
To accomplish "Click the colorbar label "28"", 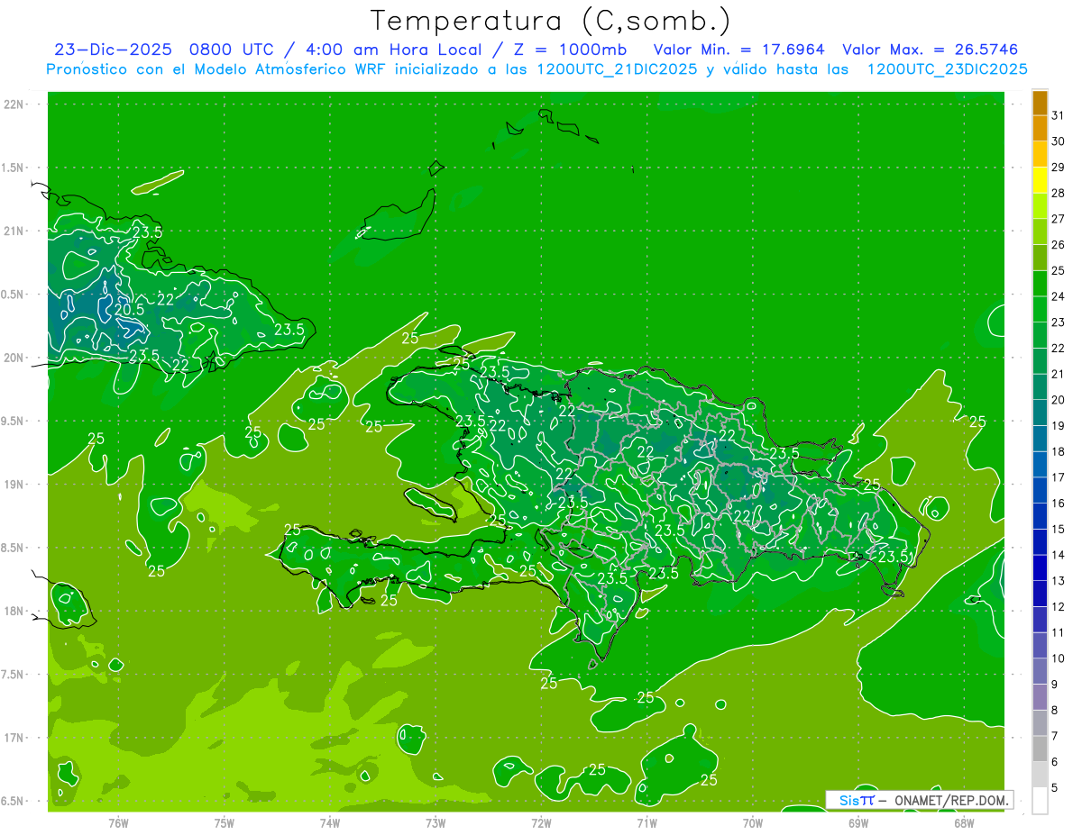I will (1058, 193).
